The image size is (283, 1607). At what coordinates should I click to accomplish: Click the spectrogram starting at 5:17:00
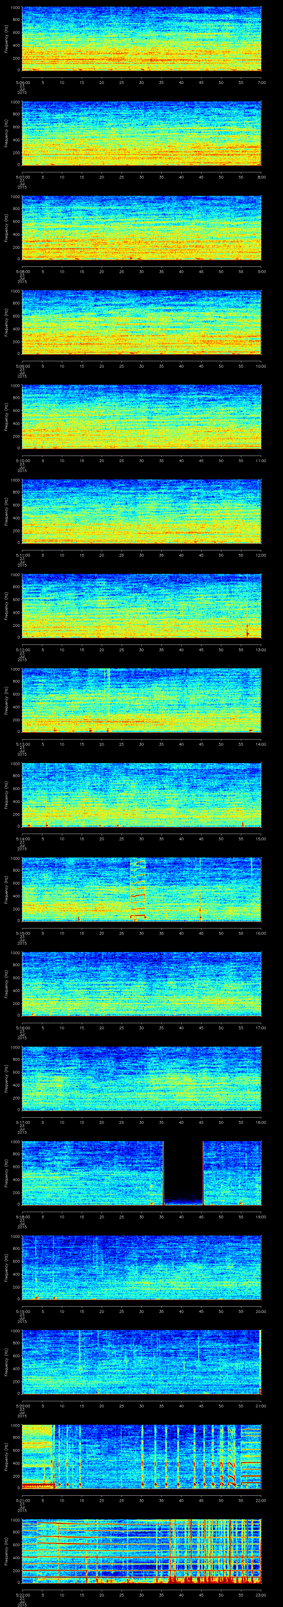point(141,1079)
